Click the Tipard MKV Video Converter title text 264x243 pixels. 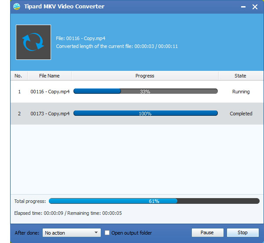[64, 7]
